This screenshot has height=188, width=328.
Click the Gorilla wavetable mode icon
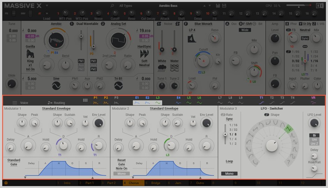pyautogui.click(x=30, y=54)
